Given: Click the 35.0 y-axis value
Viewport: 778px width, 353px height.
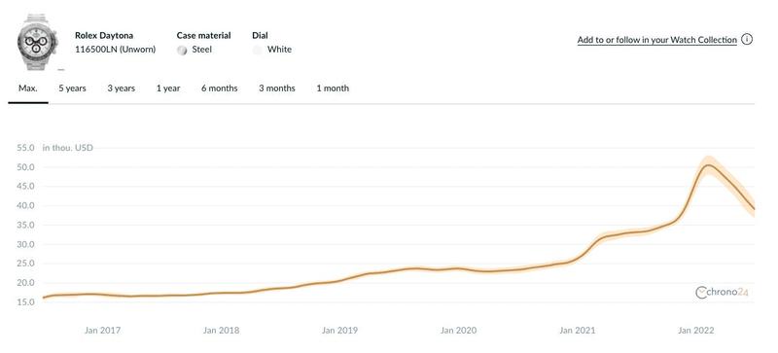Looking at the screenshot, I should [25, 225].
